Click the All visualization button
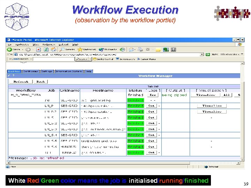Image resolution: width=251 pixels, height=188 pixels. 227,95
